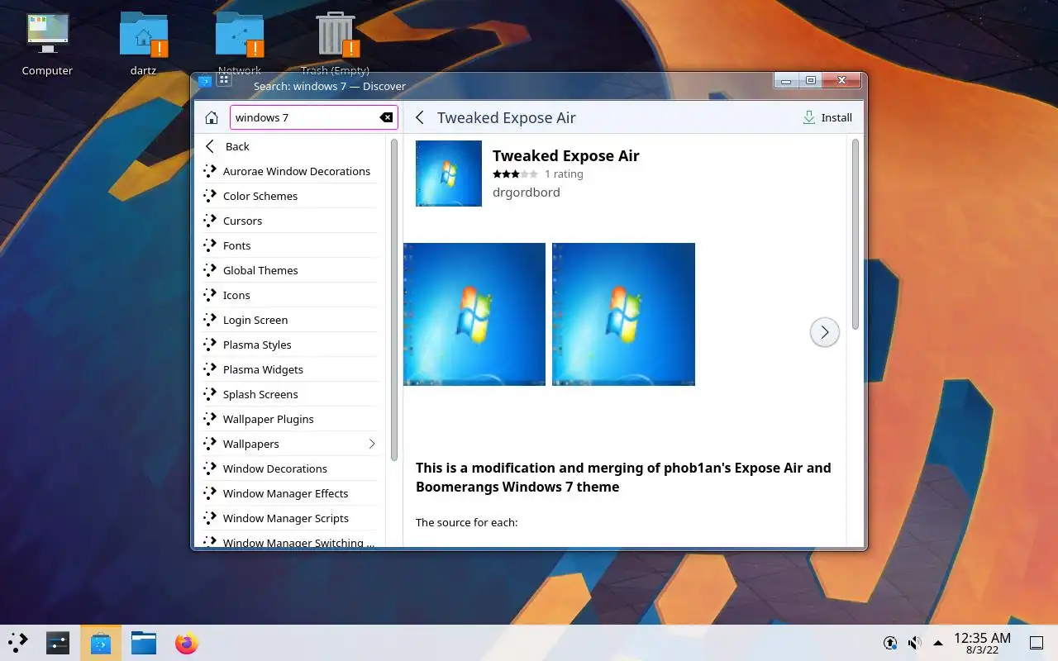Click the Global Themes category icon
Viewport: 1058px width, 661px height.
(210, 270)
